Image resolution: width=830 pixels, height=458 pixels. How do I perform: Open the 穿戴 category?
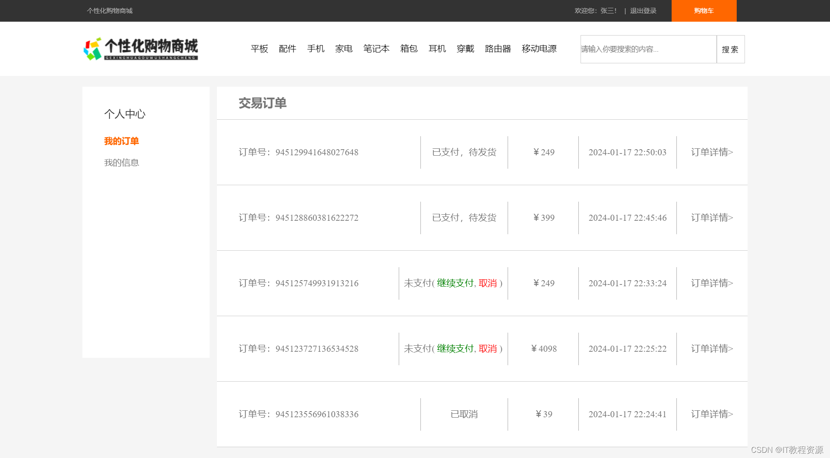(x=466, y=49)
